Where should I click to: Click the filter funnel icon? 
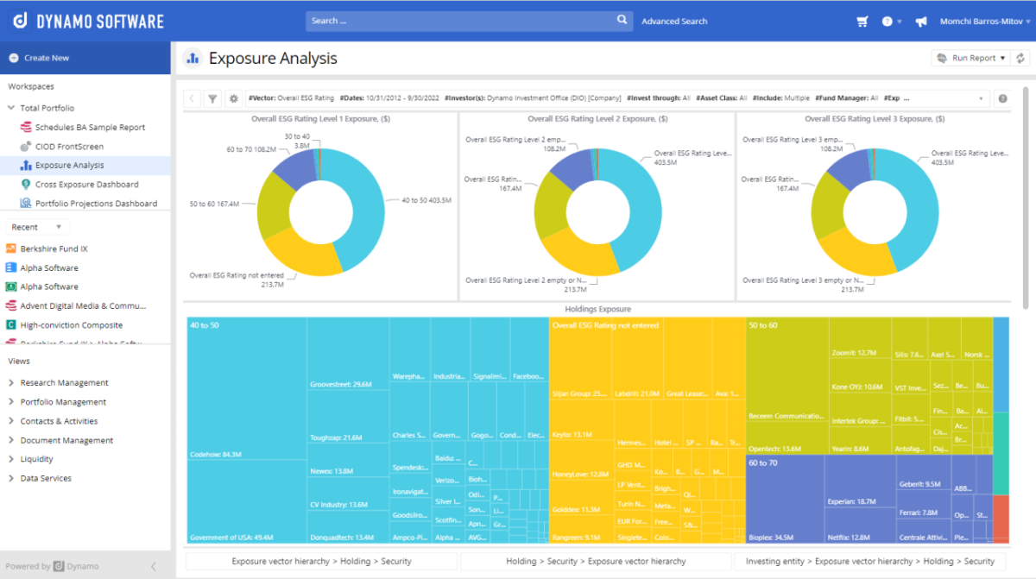(x=212, y=98)
